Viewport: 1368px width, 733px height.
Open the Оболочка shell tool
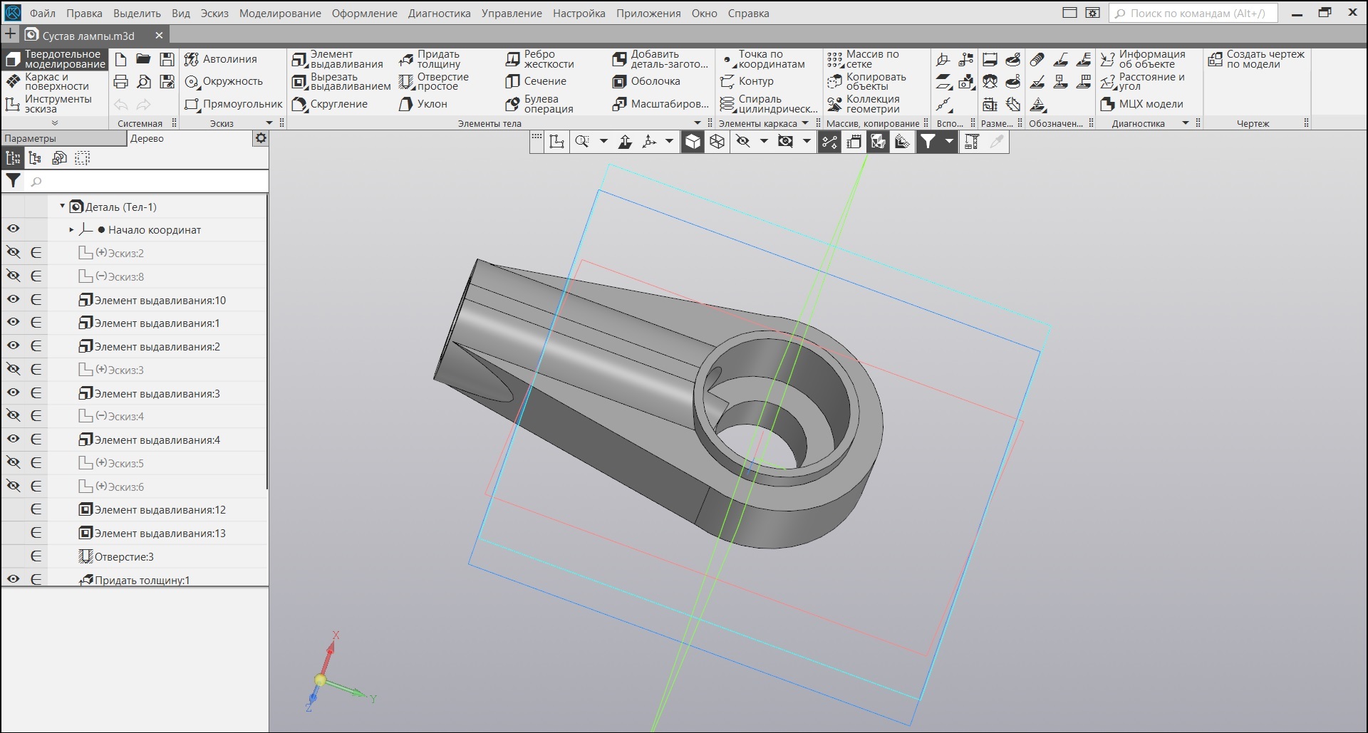click(x=646, y=81)
